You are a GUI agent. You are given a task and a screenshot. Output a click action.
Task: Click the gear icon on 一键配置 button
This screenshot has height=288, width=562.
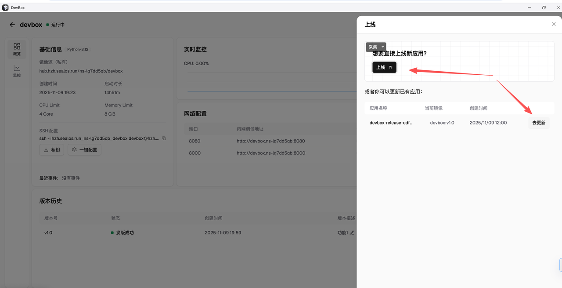[74, 149]
